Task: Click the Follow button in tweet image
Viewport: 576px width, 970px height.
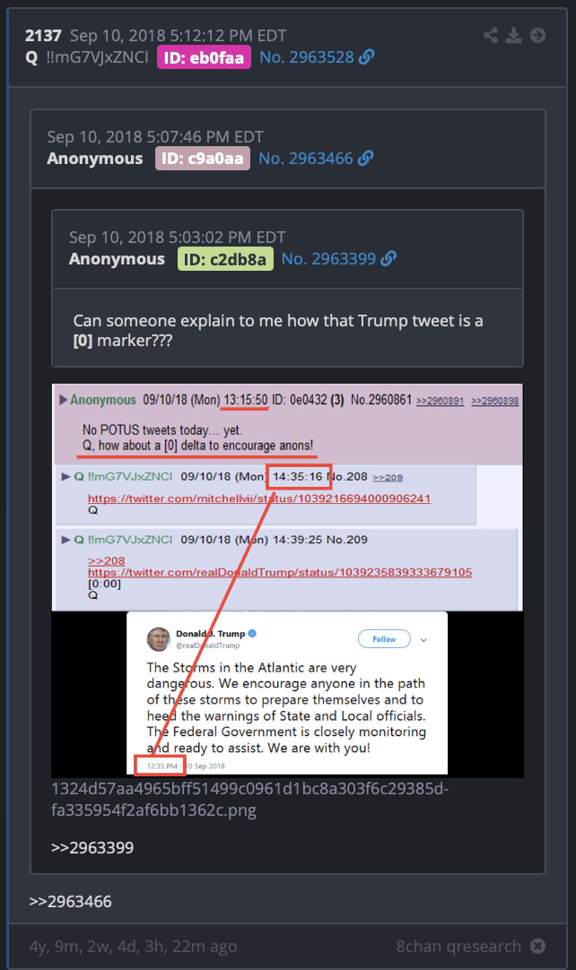Action: point(384,639)
